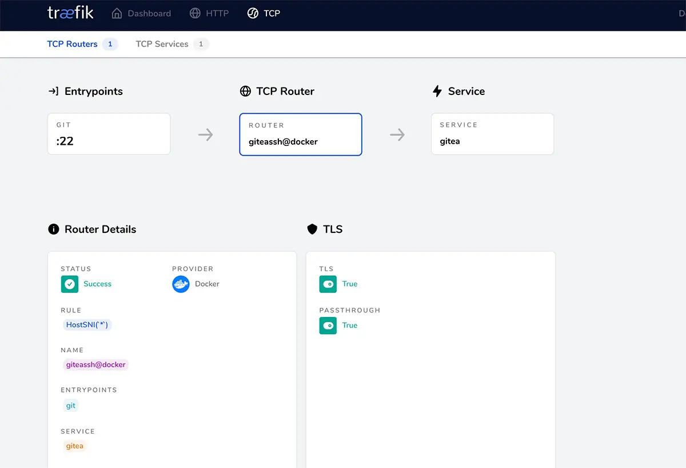686x468 pixels.
Task: Click the Router Details info icon
Action: click(x=54, y=229)
